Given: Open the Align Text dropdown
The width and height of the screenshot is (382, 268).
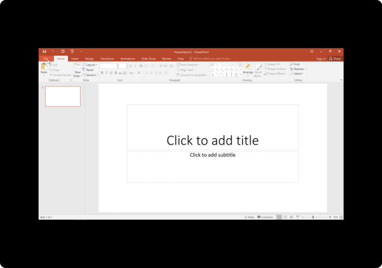Looking at the screenshot, I should pos(186,70).
